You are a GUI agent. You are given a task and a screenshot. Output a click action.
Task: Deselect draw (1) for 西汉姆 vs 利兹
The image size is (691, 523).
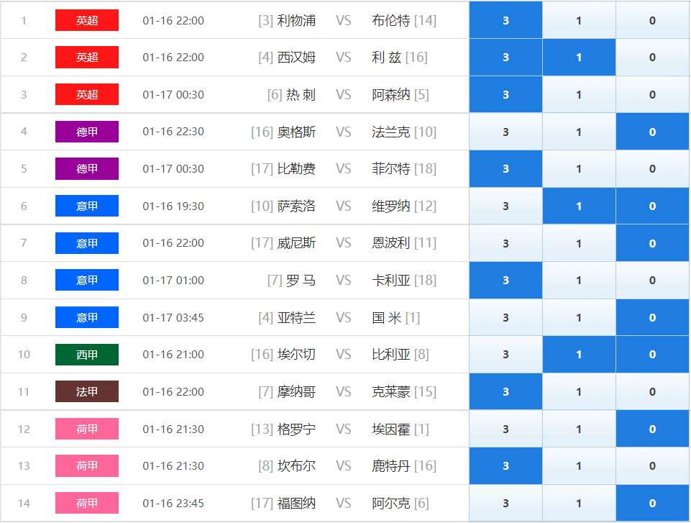579,58
